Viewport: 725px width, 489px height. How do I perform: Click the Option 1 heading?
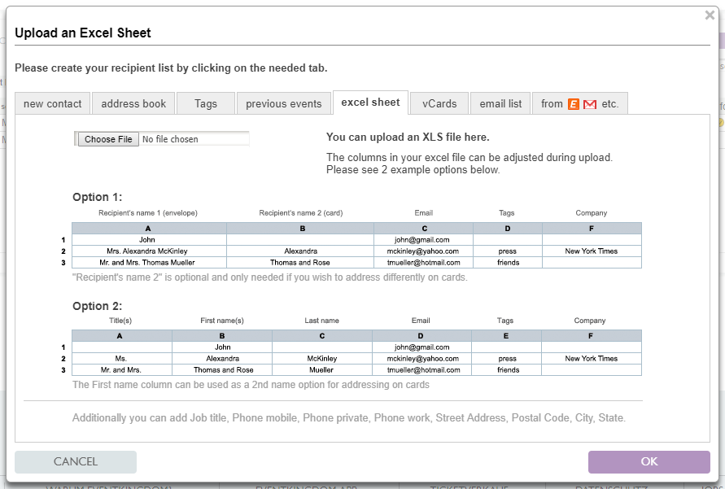pyautogui.click(x=97, y=197)
